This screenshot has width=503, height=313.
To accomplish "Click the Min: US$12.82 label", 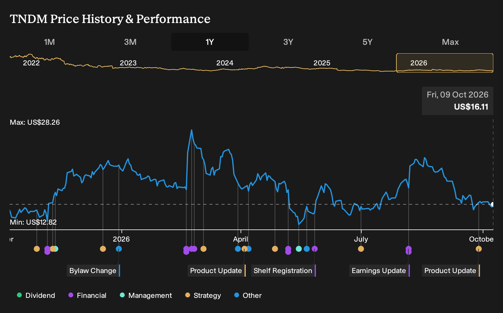I will pyautogui.click(x=33, y=222).
